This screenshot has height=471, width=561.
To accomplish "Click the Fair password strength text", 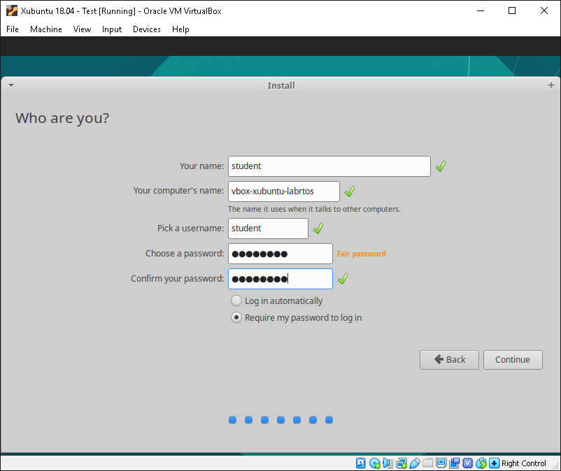I will tap(362, 254).
